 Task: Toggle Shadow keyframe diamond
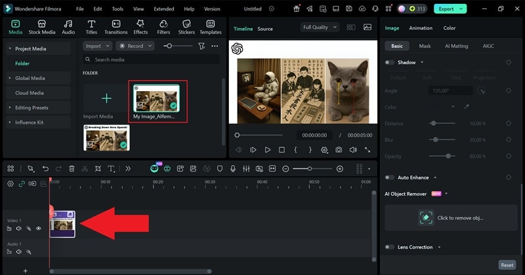click(x=508, y=62)
